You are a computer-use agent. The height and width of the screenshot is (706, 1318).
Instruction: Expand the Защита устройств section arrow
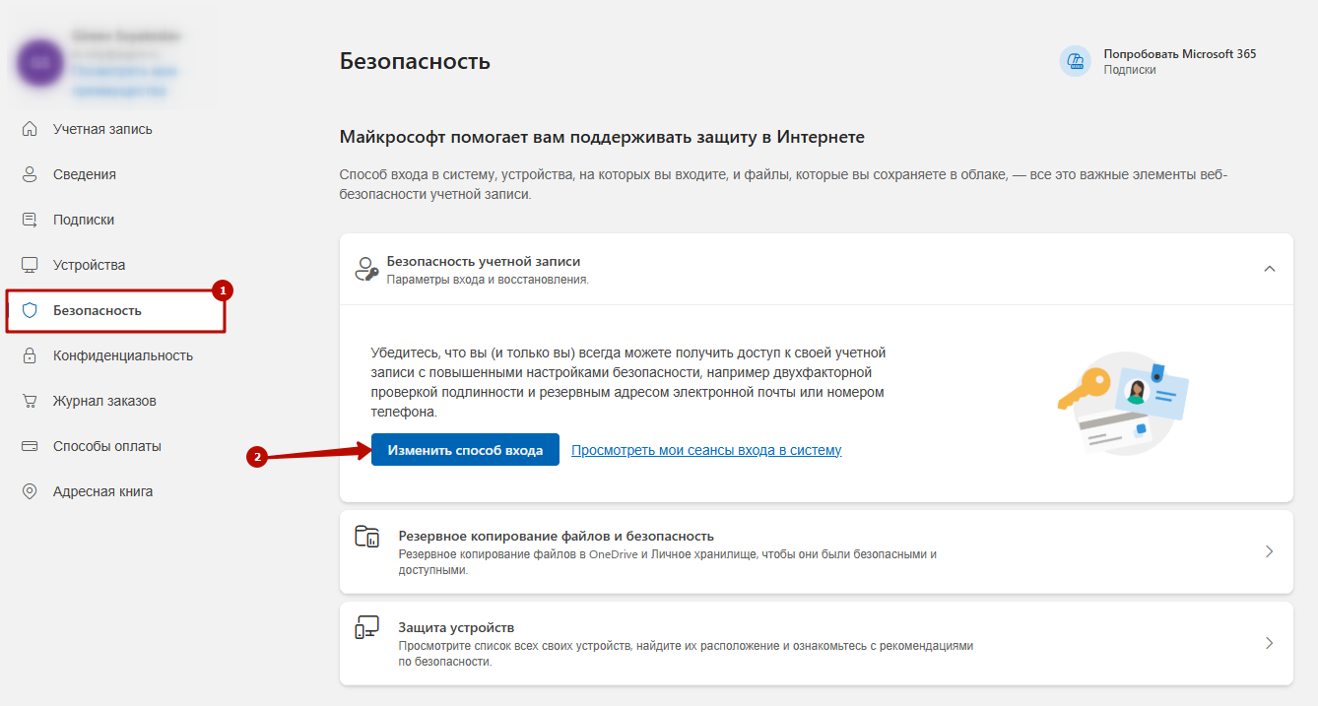[1270, 643]
